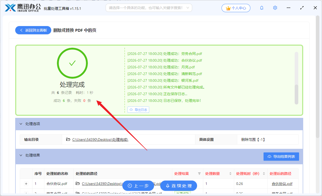
Task: Click log line 正在保存日志
Action: point(157,94)
